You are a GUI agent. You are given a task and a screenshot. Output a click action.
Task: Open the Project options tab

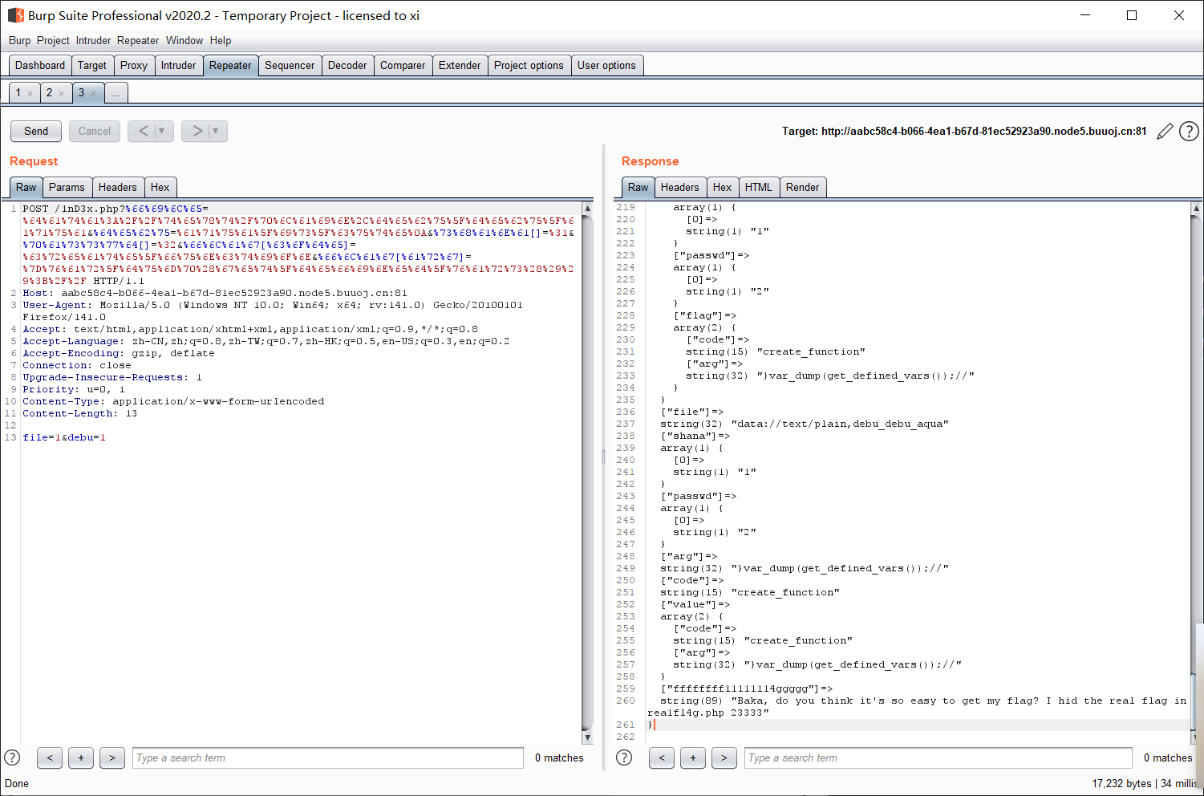pos(529,66)
